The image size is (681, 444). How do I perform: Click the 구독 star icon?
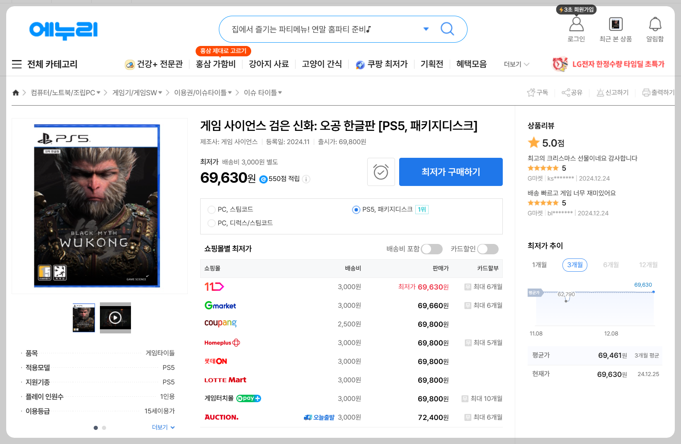pyautogui.click(x=531, y=92)
